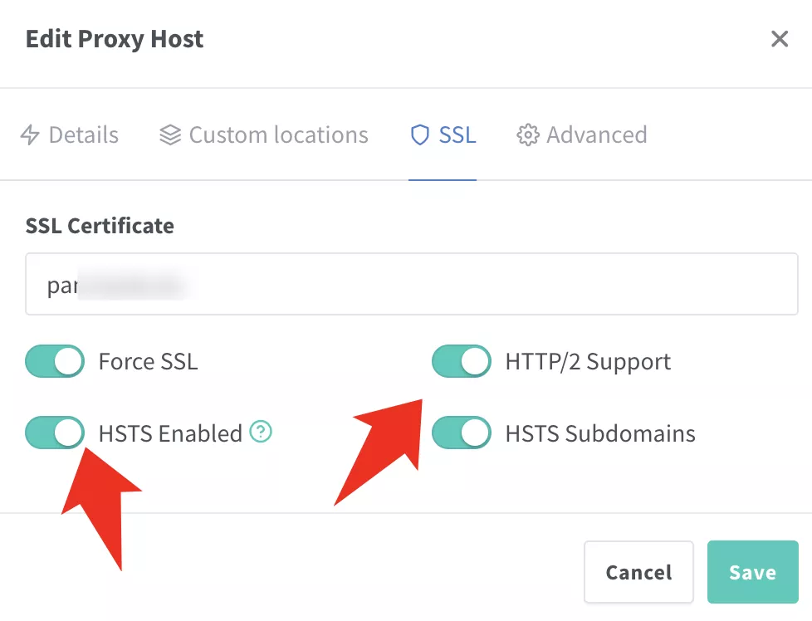Click the gear icon for Advanced
This screenshot has width=812, height=621.
(x=528, y=135)
